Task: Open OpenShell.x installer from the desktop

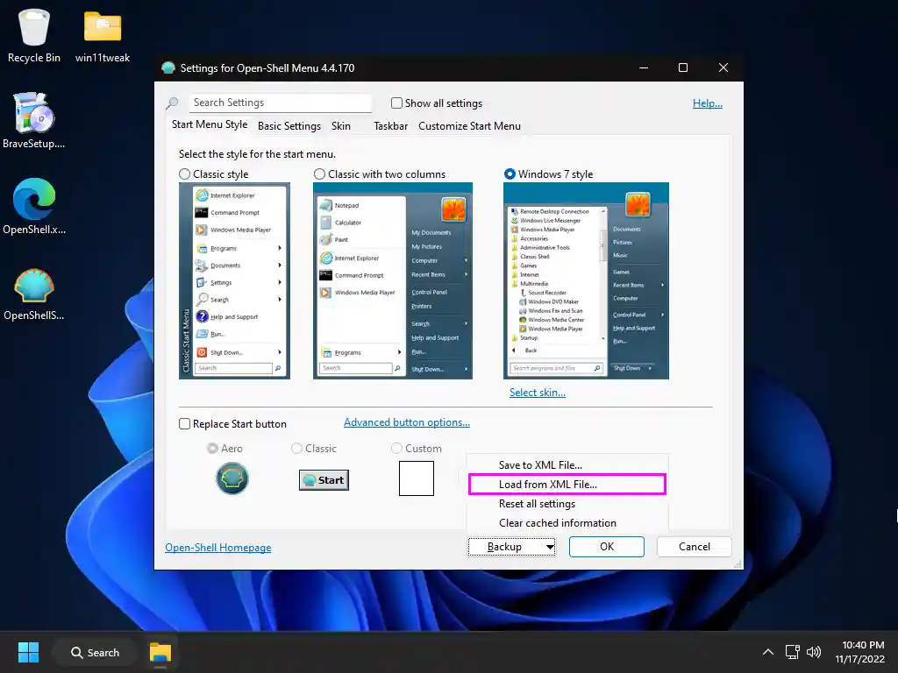Action: point(33,206)
